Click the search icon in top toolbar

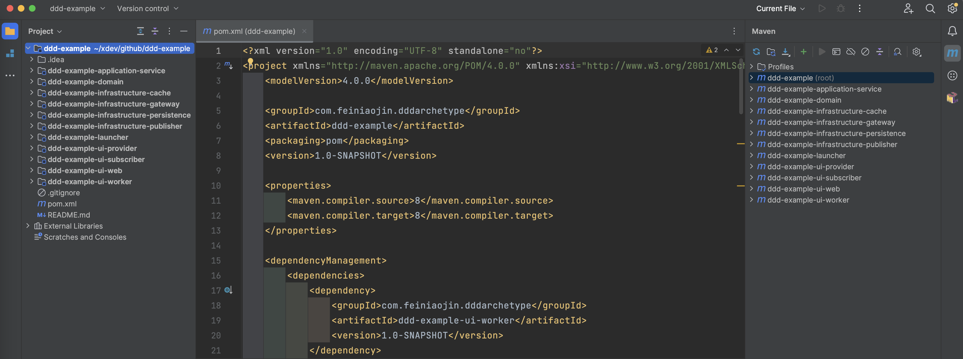931,9
